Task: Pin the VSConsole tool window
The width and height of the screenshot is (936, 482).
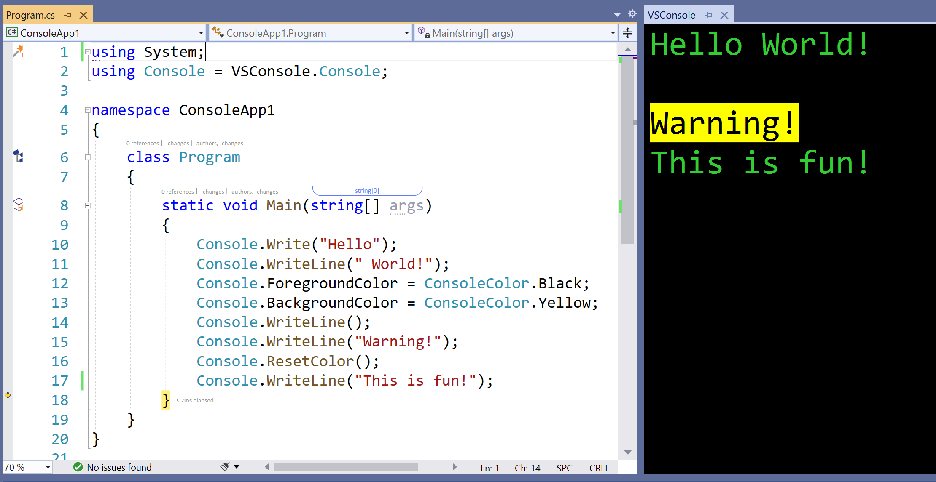Action: click(x=709, y=15)
